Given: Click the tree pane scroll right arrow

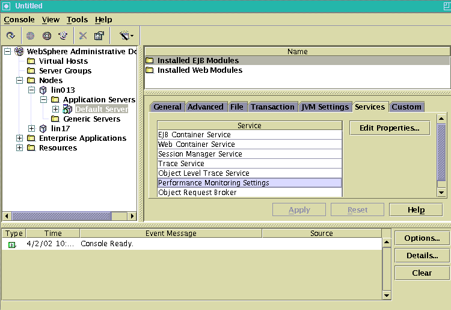Looking at the screenshot, I should [x=132, y=216].
